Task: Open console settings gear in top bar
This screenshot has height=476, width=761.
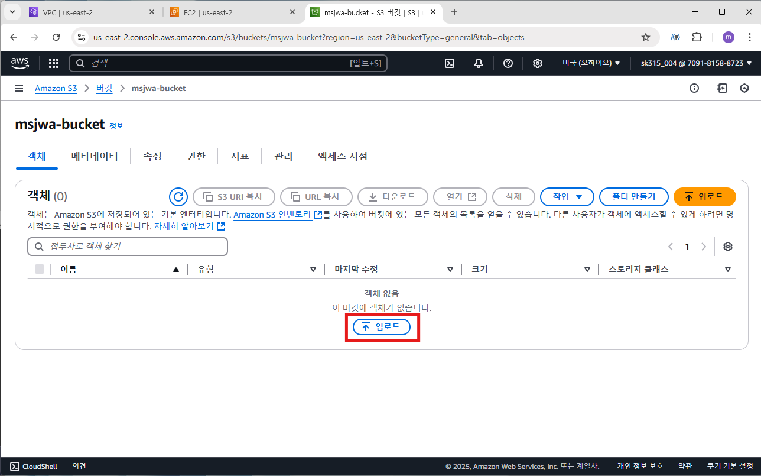Action: coord(538,63)
